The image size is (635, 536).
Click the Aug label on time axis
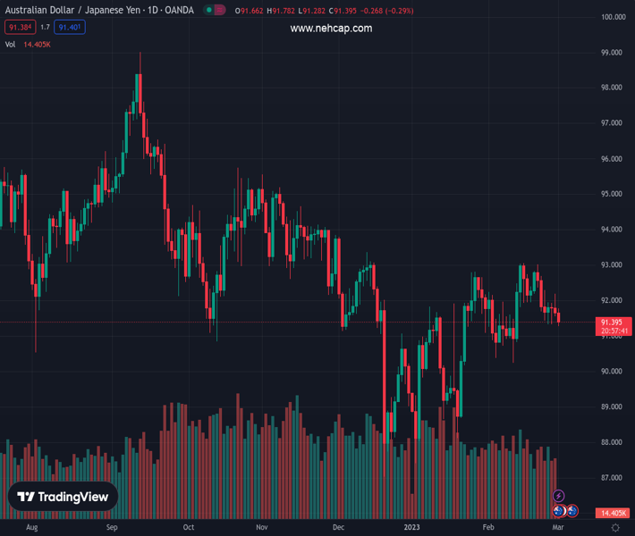pyautogui.click(x=32, y=527)
